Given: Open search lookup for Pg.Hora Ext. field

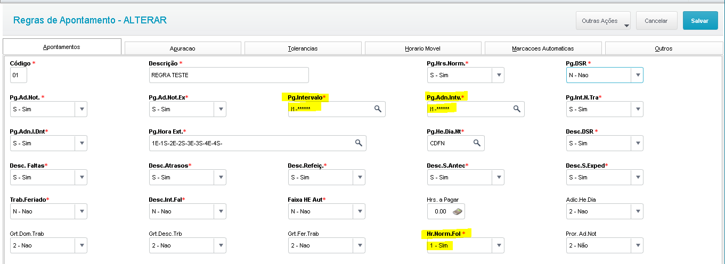Looking at the screenshot, I should (x=359, y=143).
